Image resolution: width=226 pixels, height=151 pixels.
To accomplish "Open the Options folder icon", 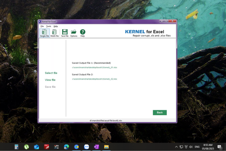I will 74,33.
